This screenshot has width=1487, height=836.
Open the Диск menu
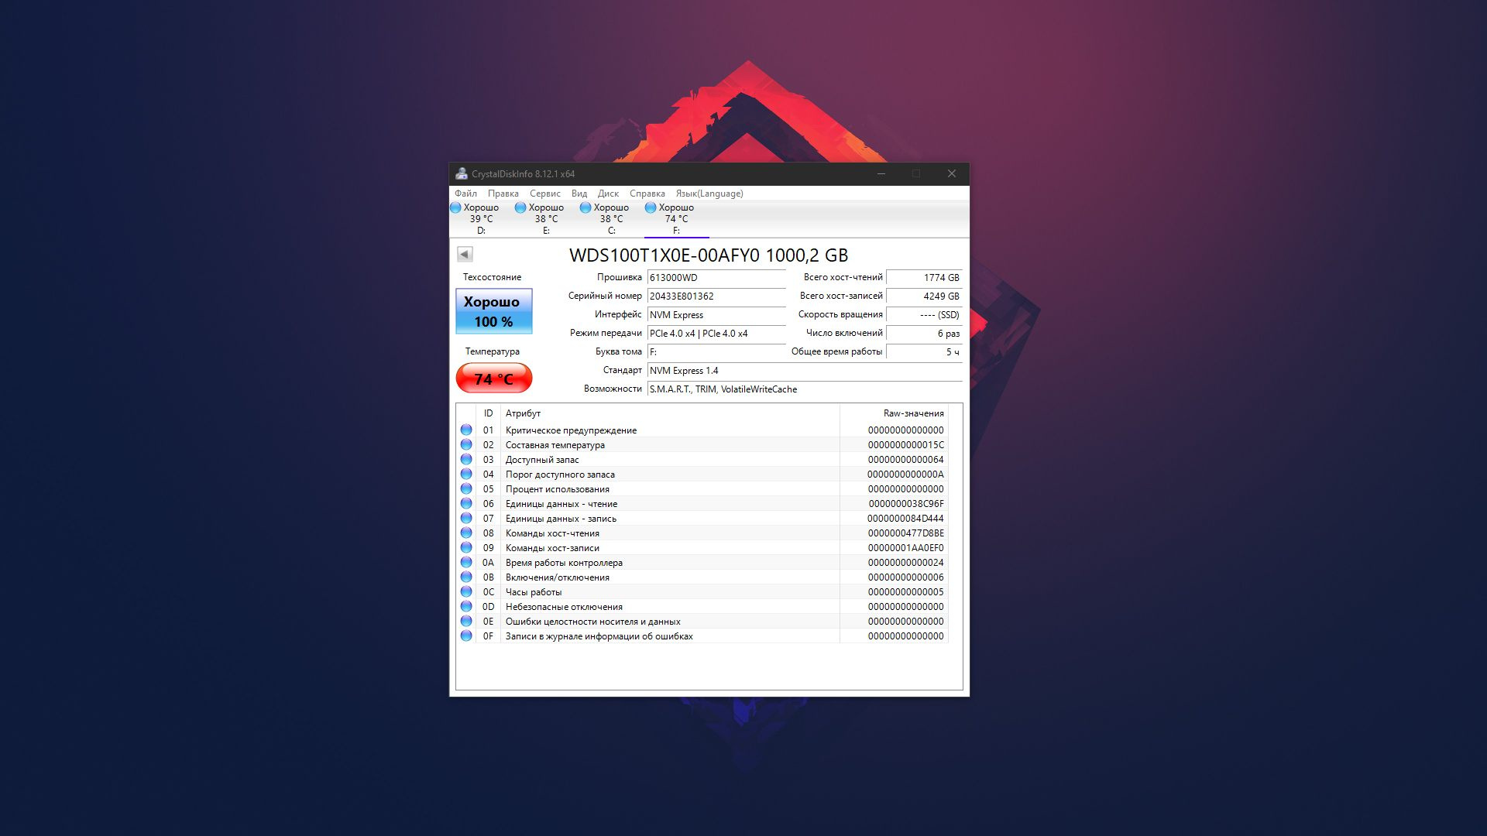tap(609, 194)
